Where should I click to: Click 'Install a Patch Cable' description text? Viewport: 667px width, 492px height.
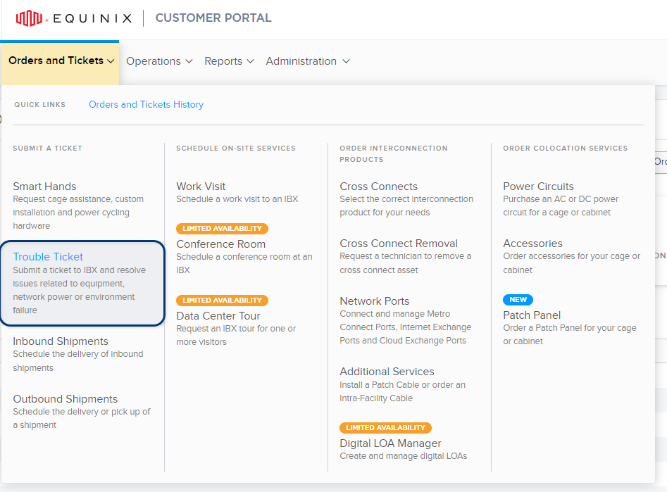coord(402,391)
